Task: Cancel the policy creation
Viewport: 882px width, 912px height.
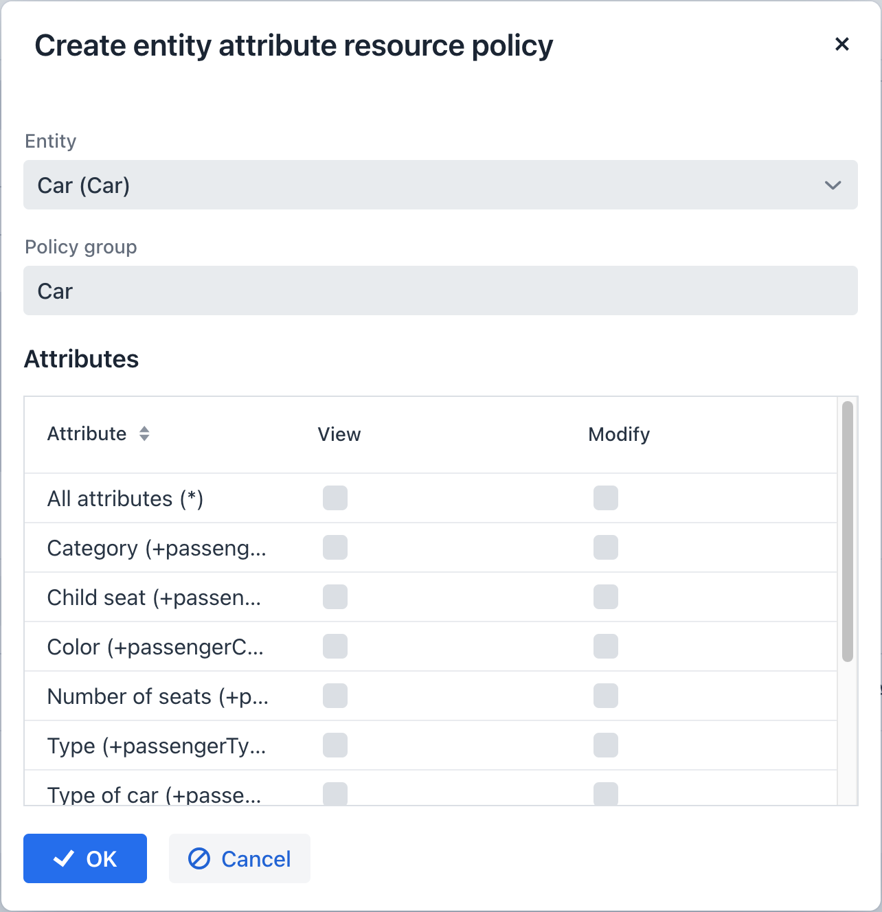Action: (239, 858)
